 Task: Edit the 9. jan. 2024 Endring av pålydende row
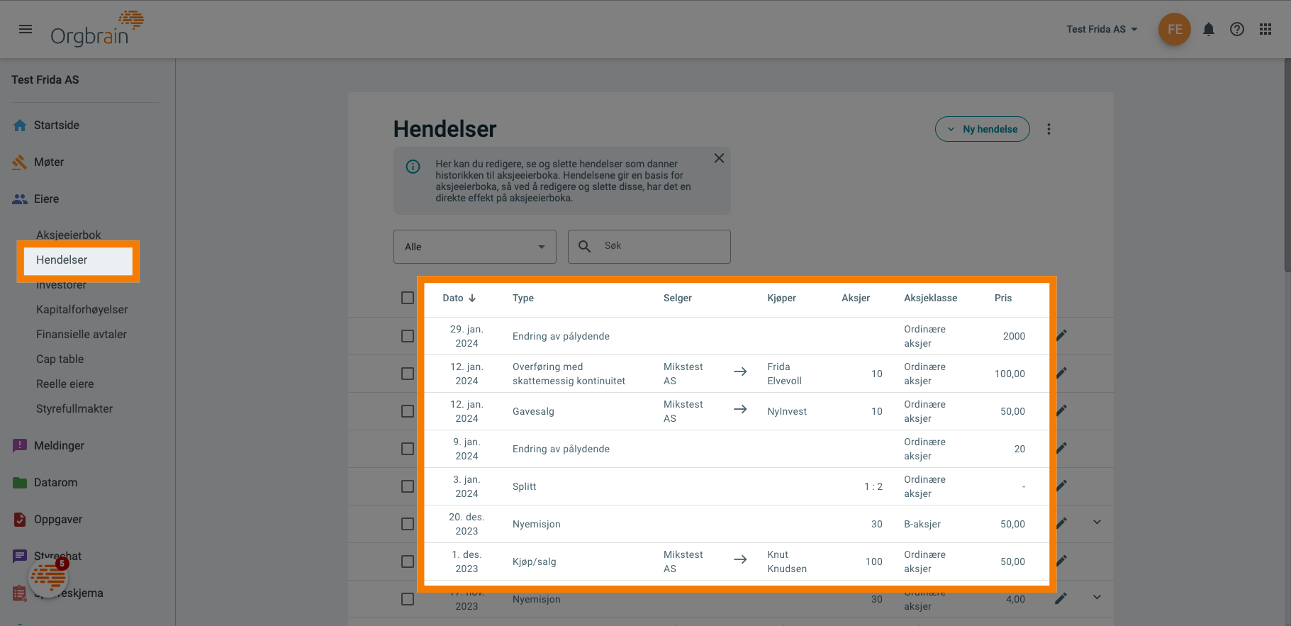[x=1061, y=448]
